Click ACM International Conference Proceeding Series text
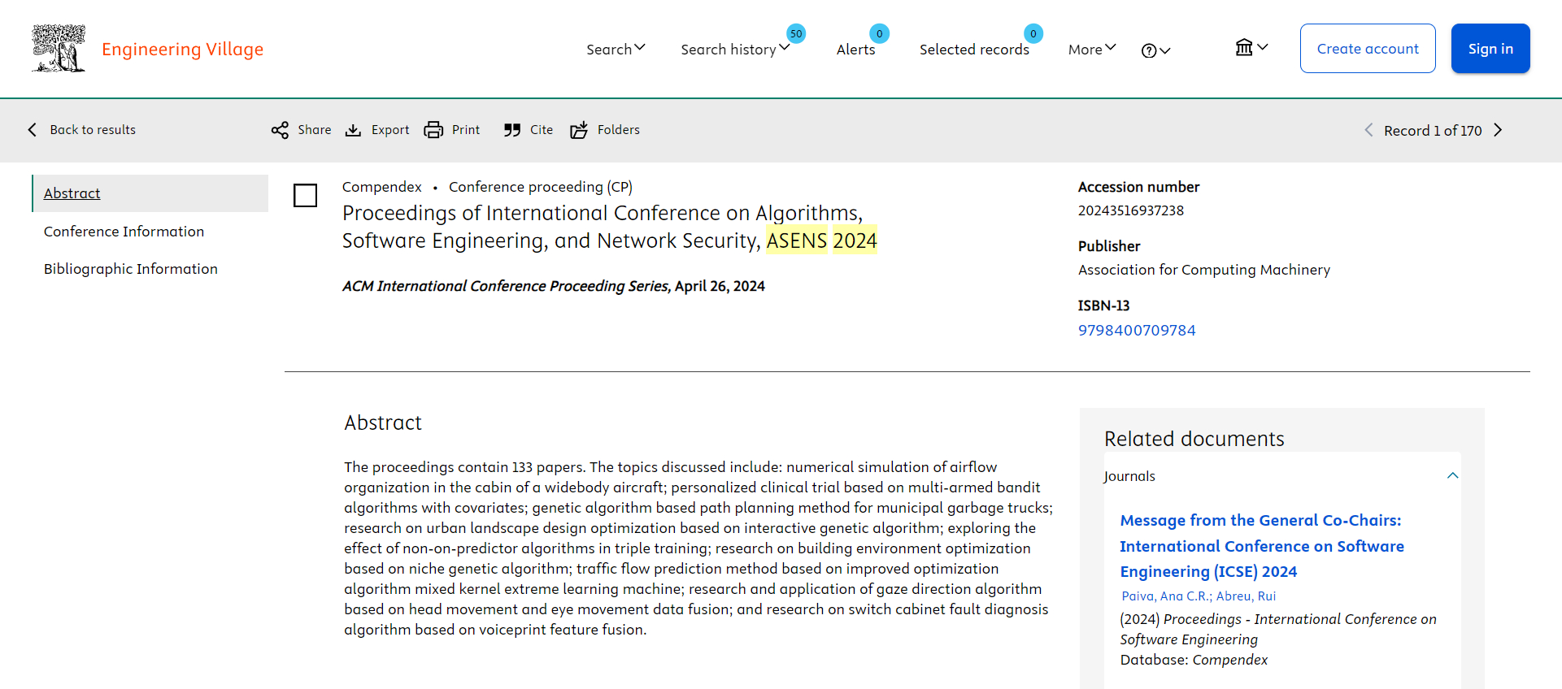This screenshot has width=1562, height=689. point(505,286)
